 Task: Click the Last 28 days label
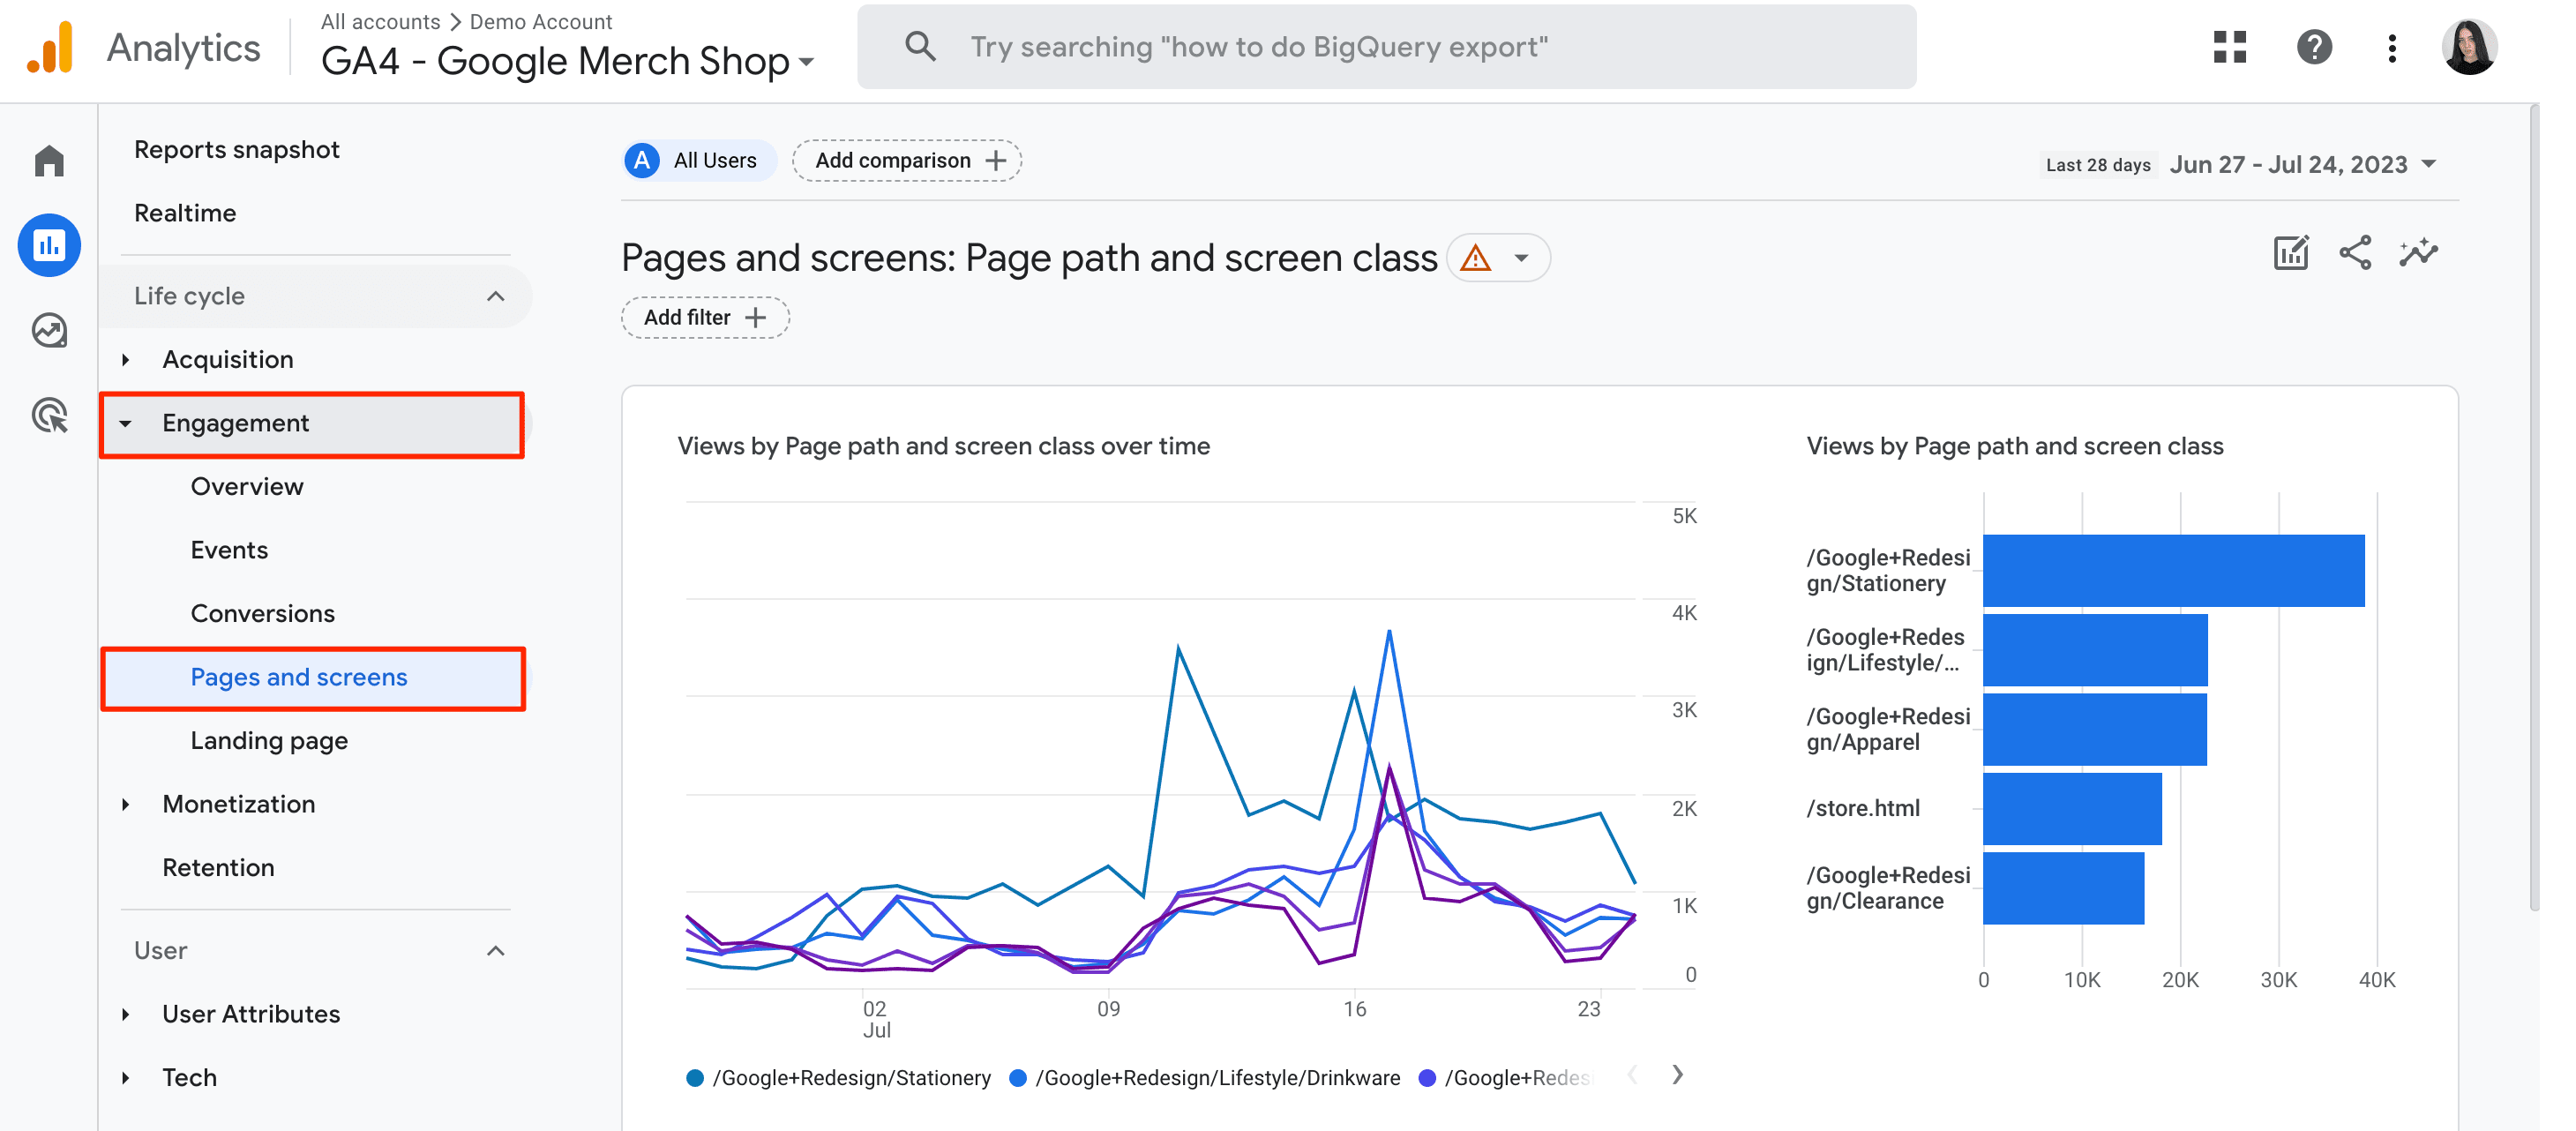tap(2097, 165)
